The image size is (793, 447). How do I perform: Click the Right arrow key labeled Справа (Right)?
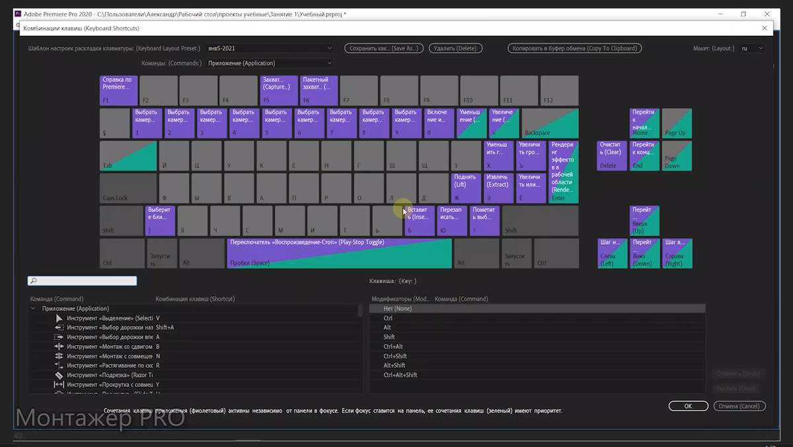coord(677,253)
